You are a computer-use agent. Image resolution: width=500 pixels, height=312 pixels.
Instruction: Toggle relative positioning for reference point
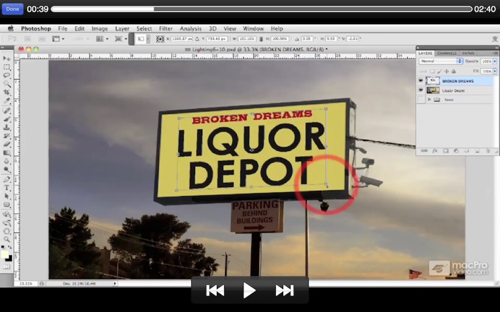(x=197, y=39)
